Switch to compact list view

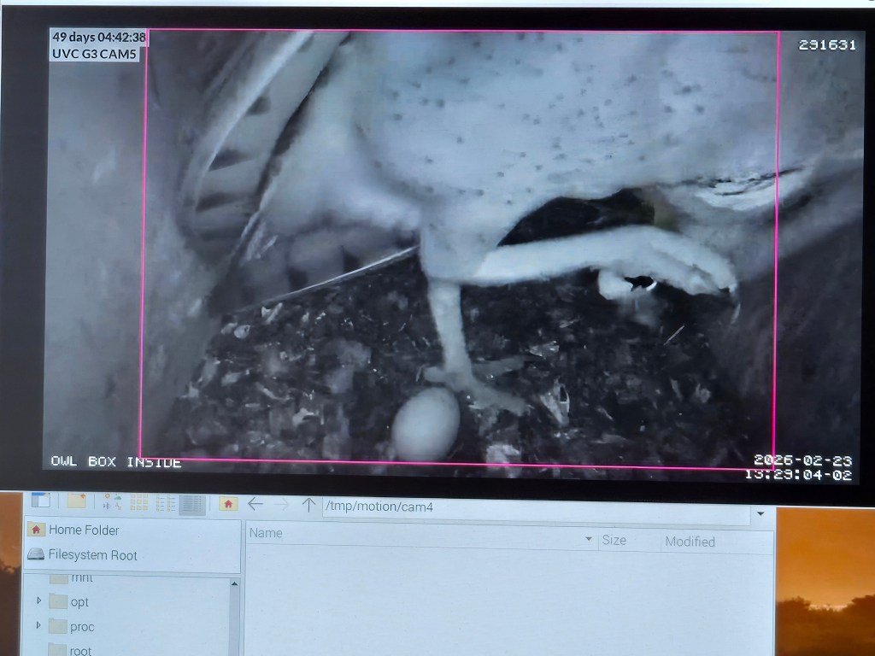tap(165, 504)
